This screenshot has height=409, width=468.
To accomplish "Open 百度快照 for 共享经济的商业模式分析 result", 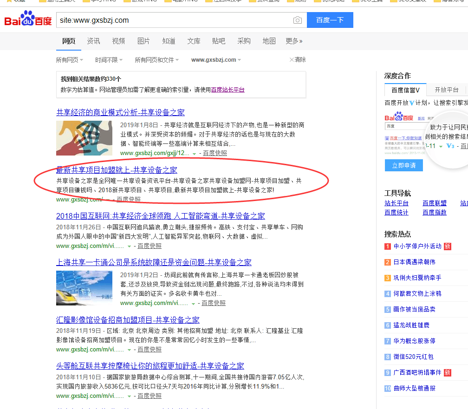I will (x=215, y=153).
